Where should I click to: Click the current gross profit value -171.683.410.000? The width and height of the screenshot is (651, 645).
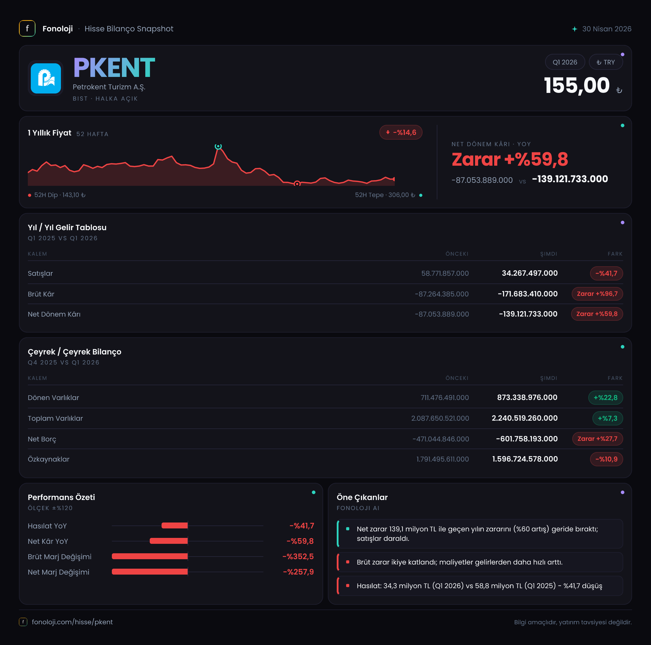coord(528,294)
